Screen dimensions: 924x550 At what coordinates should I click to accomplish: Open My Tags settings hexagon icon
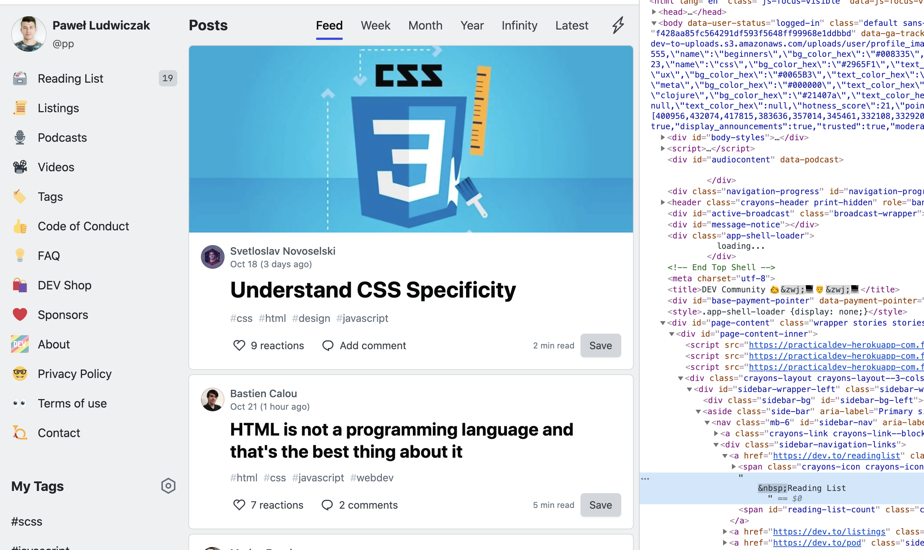point(168,486)
